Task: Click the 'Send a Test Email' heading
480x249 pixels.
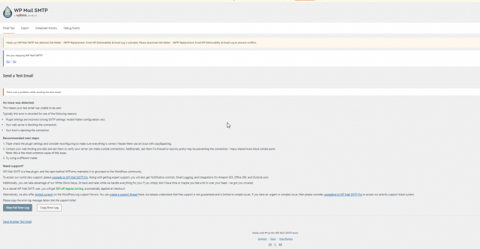Action: 18,76
